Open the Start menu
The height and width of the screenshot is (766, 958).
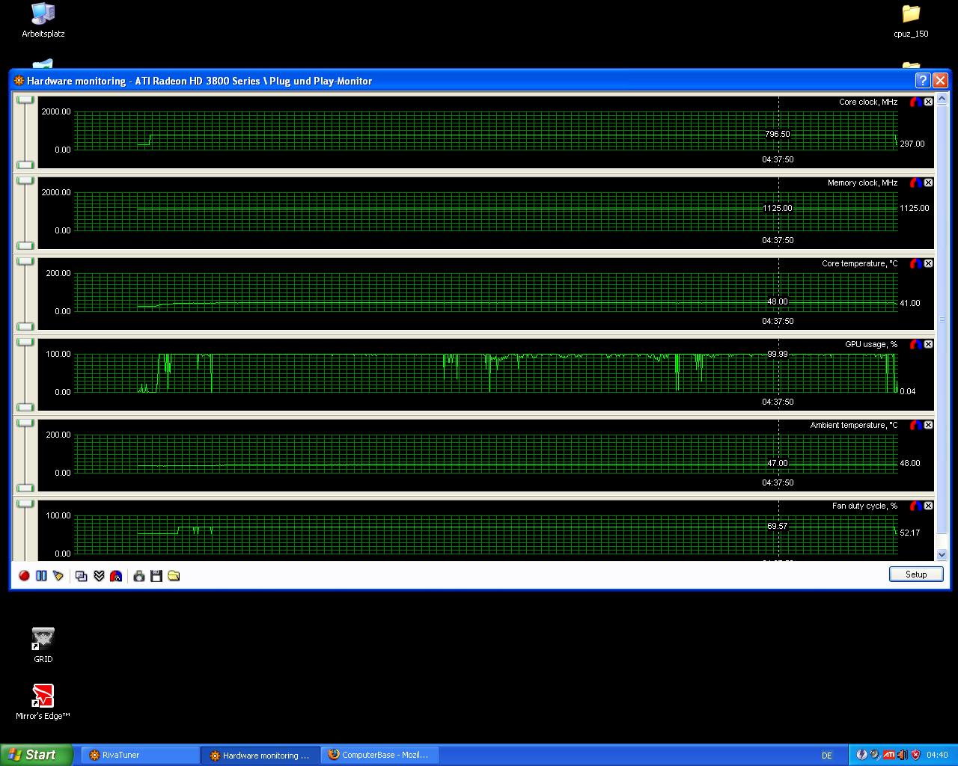(37, 755)
